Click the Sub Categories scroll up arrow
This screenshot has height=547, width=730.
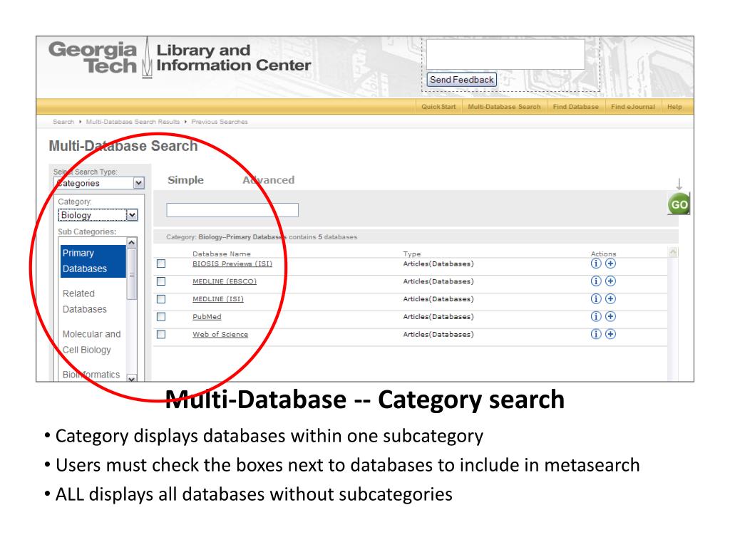click(x=132, y=243)
